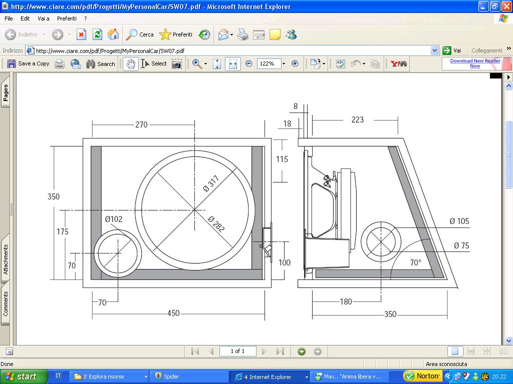Switch to the Pages panel tab

point(5,92)
